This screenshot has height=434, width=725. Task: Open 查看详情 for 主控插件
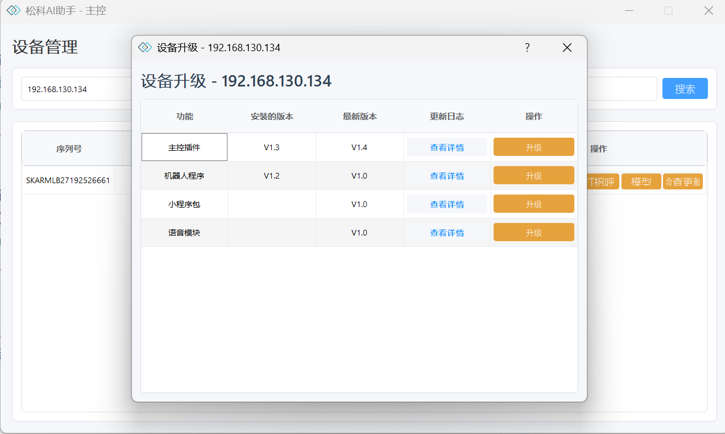[446, 147]
